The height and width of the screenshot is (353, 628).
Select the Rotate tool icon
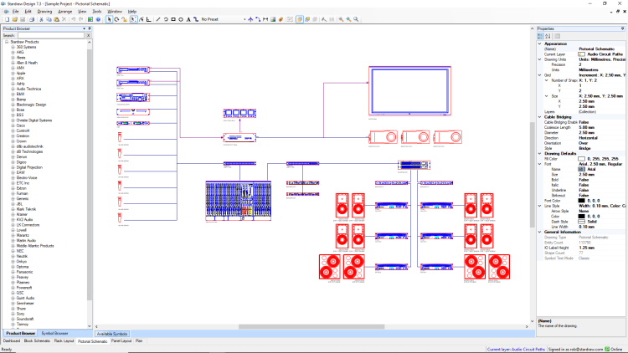click(x=116, y=19)
